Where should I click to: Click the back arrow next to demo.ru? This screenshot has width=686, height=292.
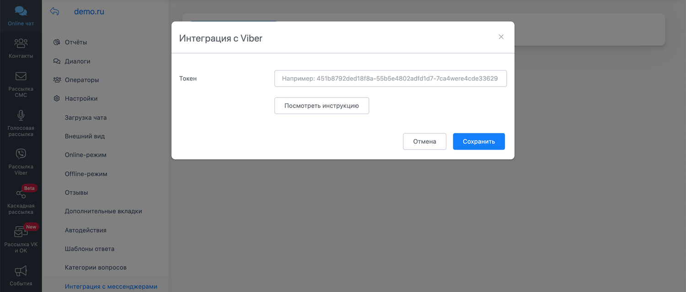coord(54,11)
